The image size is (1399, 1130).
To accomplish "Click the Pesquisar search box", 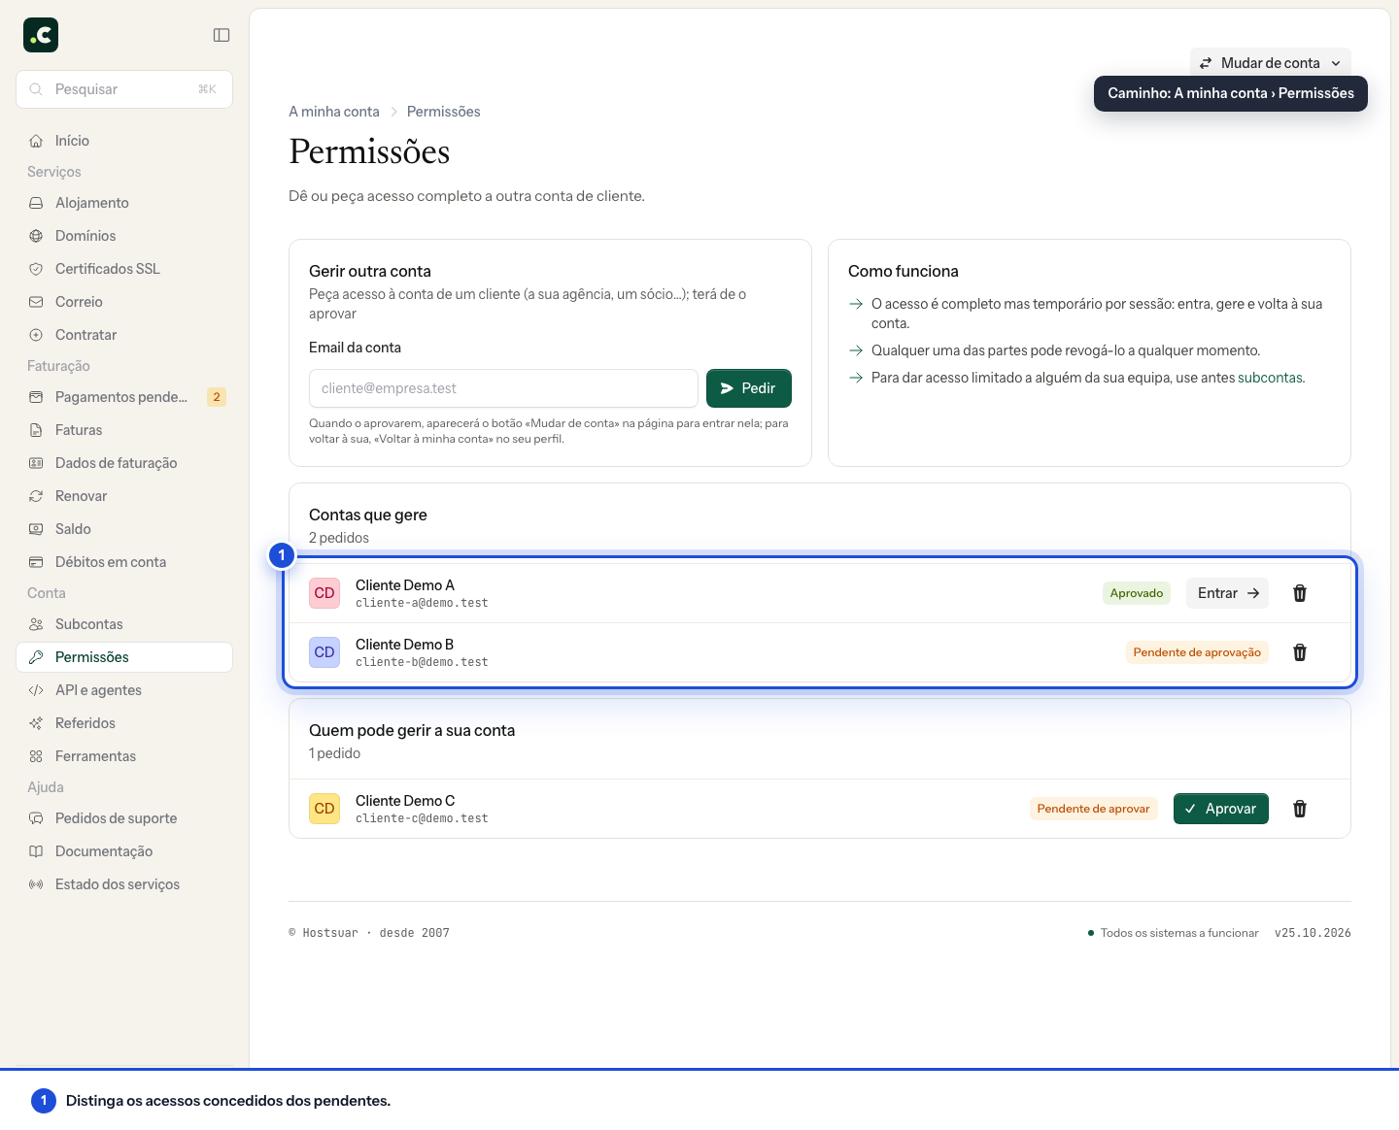I will click(x=124, y=89).
